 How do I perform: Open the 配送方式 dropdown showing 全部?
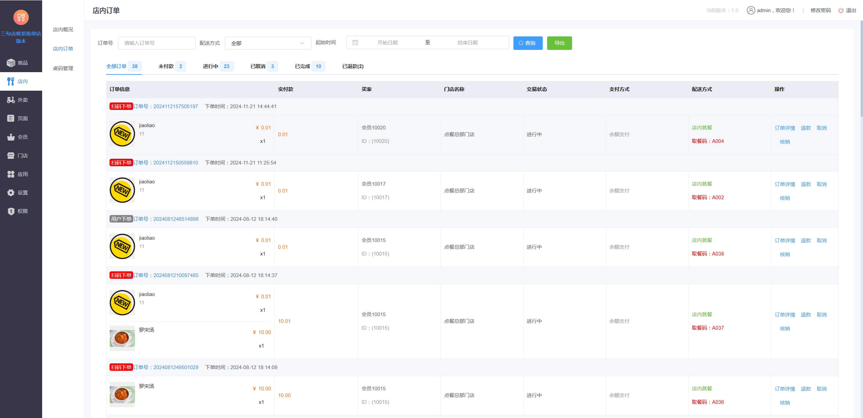[267, 43]
